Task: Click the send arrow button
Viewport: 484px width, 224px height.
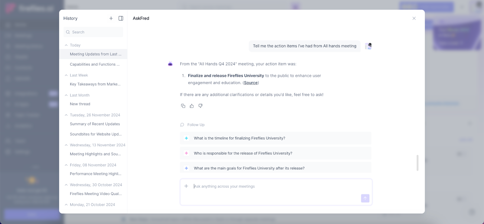Action: click(x=365, y=198)
